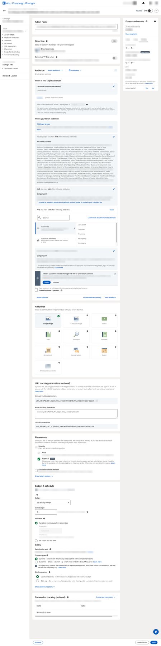Click the Forecasted results help icon
The image size is (161, 646).
pos(147,22)
